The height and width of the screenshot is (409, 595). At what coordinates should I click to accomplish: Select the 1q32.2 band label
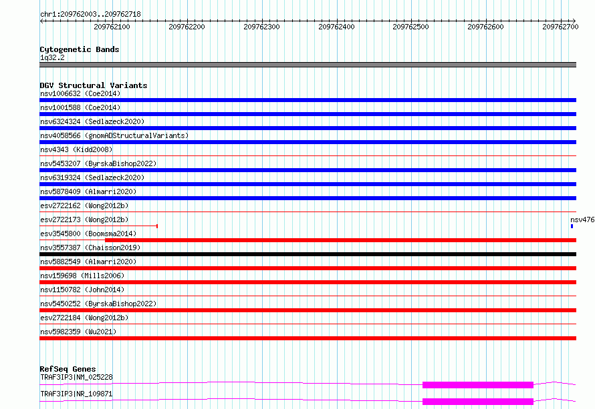coord(52,57)
